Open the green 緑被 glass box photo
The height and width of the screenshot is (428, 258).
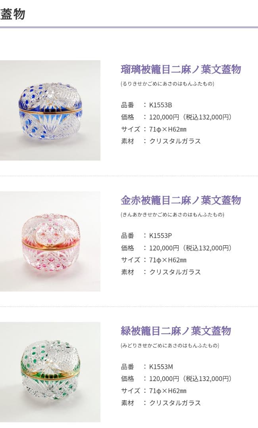pyautogui.click(x=50, y=372)
